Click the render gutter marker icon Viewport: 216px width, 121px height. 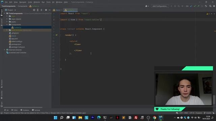56,35
